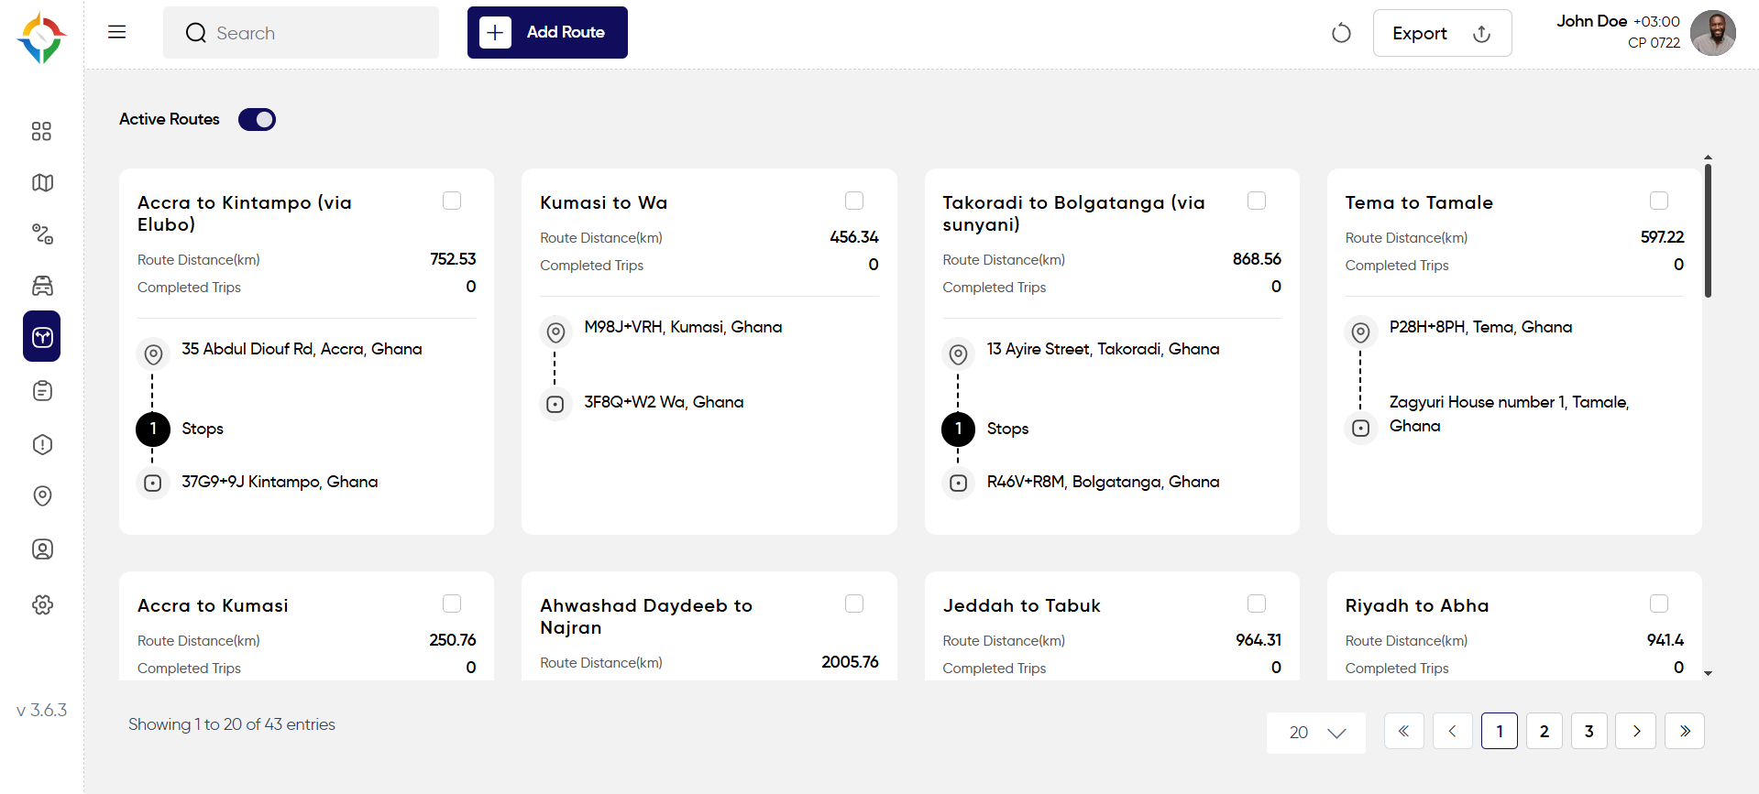Viewport: 1759px width, 794px height.
Task: Jump to the first page
Action: (1404, 731)
